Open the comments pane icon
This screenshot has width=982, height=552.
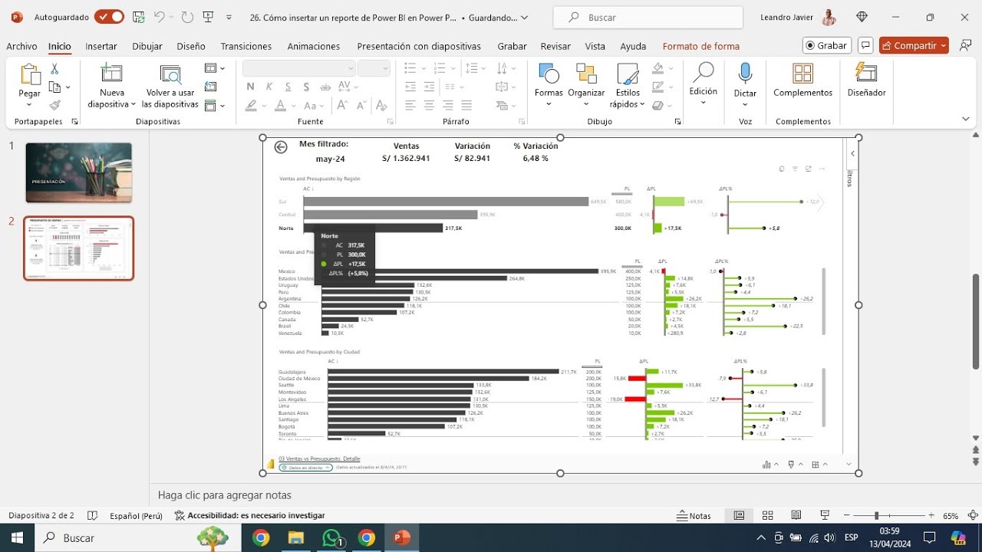(865, 45)
